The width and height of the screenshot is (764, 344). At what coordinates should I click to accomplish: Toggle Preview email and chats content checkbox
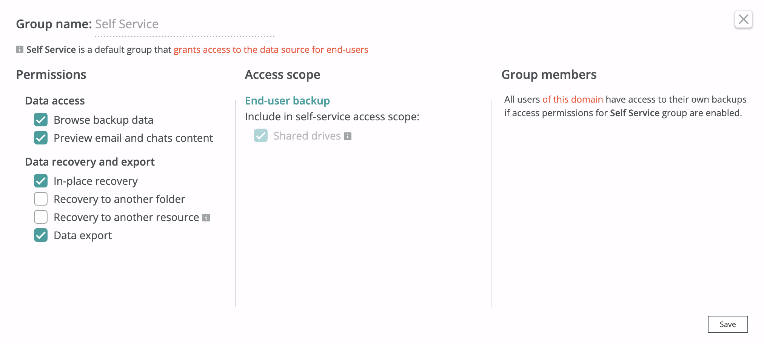pos(41,138)
